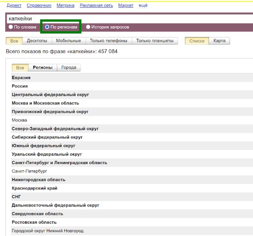The height and width of the screenshot is (236, 253).
Task: Click the Россия row
Action: tap(132, 86)
